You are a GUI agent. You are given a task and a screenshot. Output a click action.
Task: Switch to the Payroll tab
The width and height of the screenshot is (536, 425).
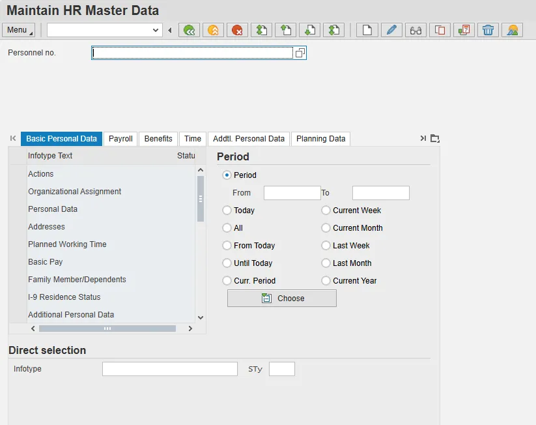(120, 139)
